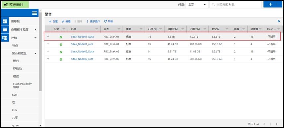Collapse the sidebar with the hamburger menu icon
284x128 pixels.
pos(34,13)
